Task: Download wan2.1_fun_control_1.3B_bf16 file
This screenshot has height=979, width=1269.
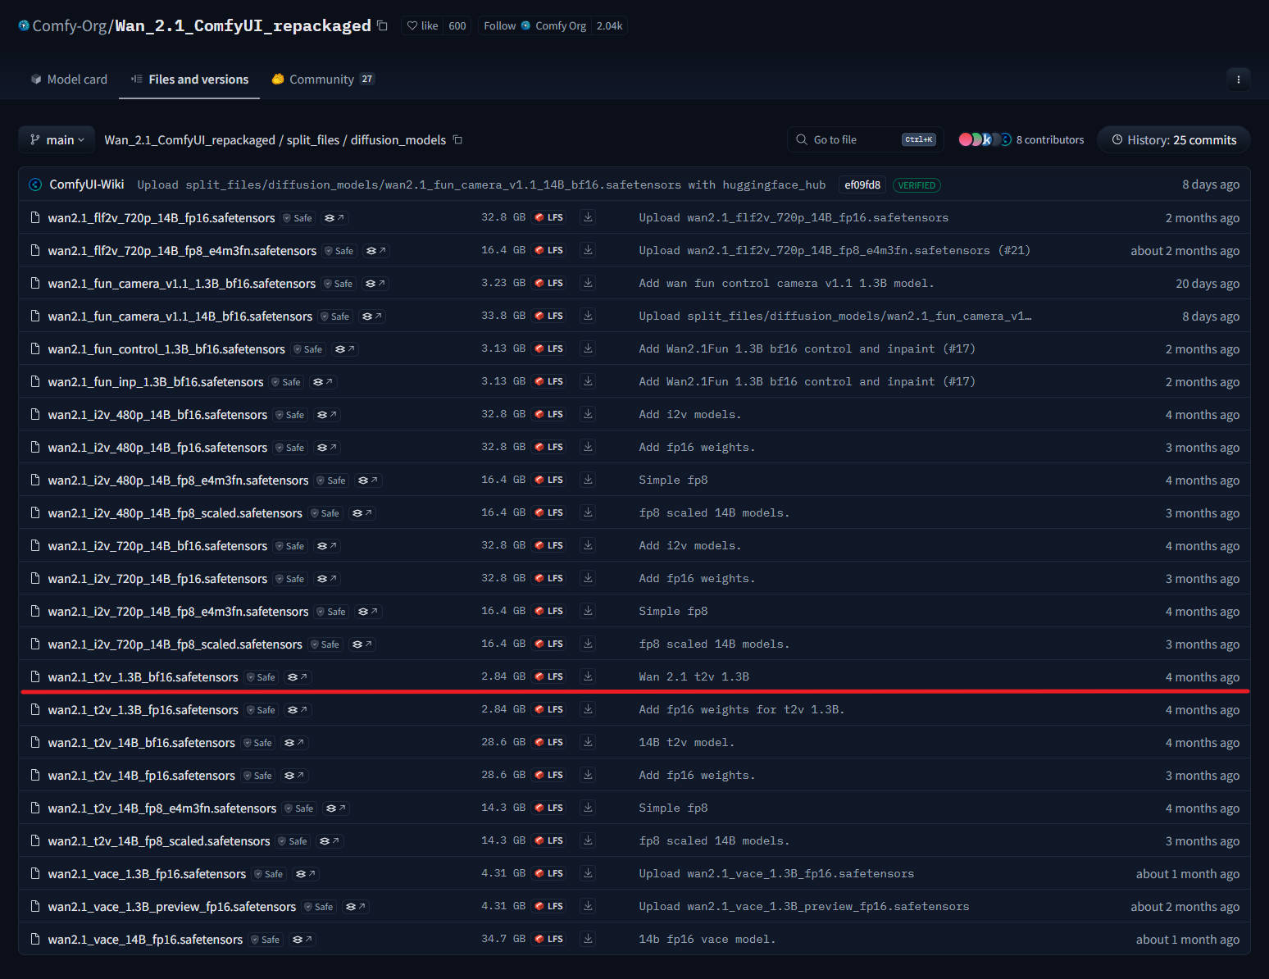Action: coord(588,348)
